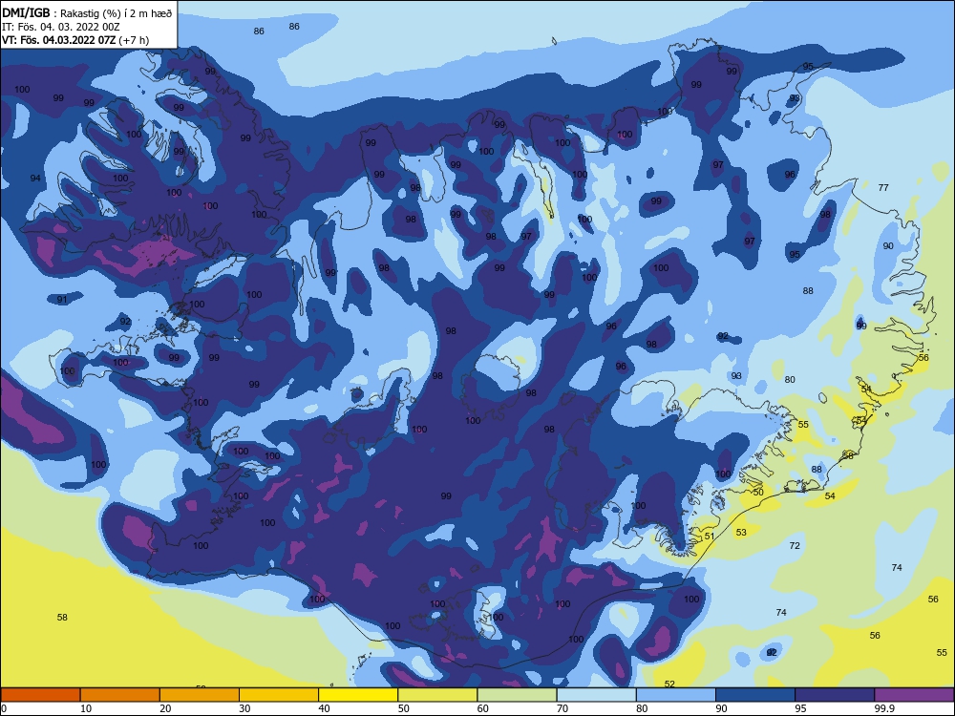Click the humidity value '72' on the map
The width and height of the screenshot is (955, 716).
point(795,545)
